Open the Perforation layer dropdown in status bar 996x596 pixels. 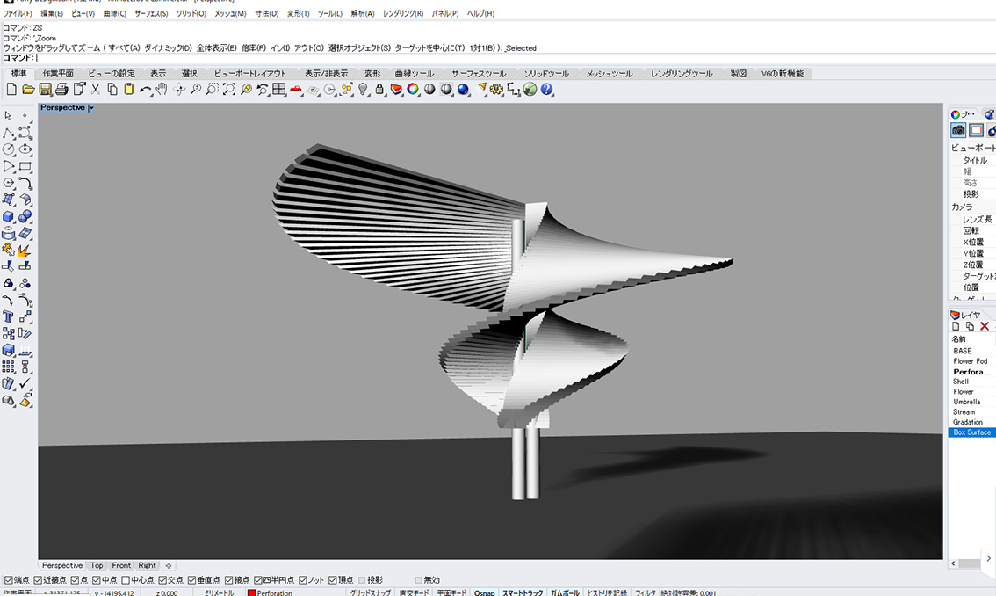(274, 593)
